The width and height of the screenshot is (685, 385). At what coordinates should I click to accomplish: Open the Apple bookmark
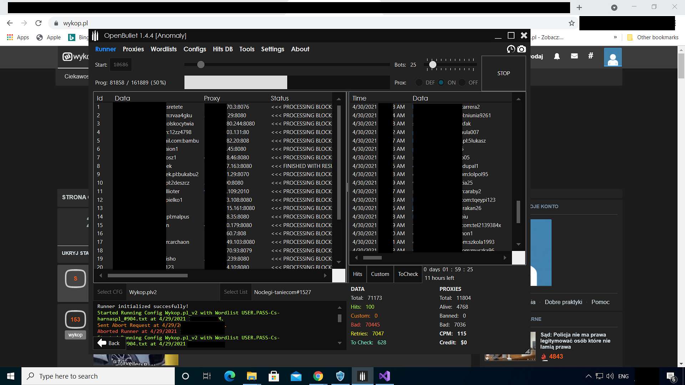[49, 37]
